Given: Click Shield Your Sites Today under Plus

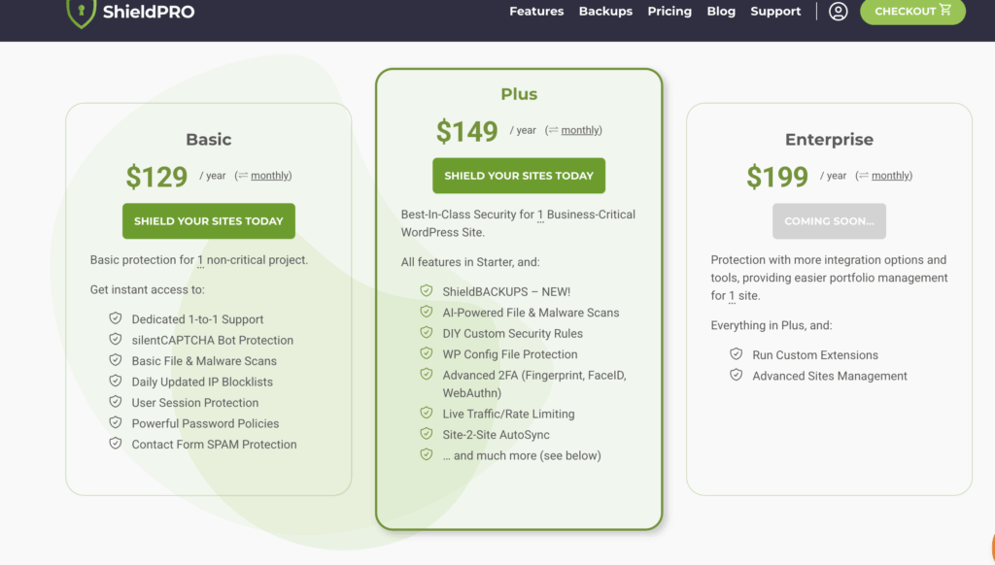Looking at the screenshot, I should [518, 176].
